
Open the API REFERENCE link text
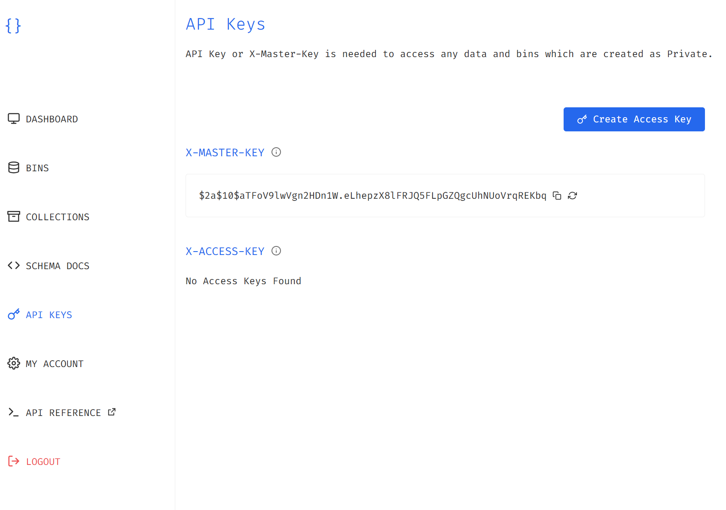(x=63, y=413)
